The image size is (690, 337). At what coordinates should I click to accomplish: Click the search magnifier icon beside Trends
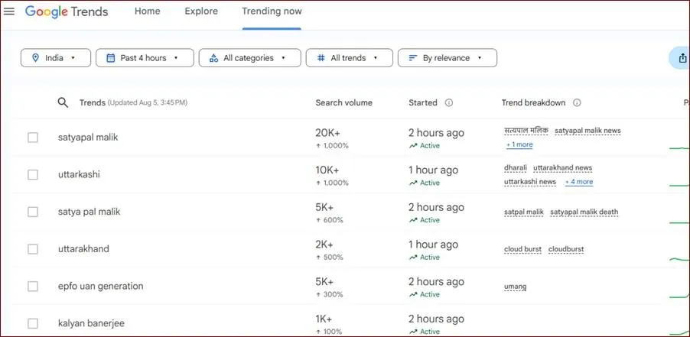tap(63, 102)
